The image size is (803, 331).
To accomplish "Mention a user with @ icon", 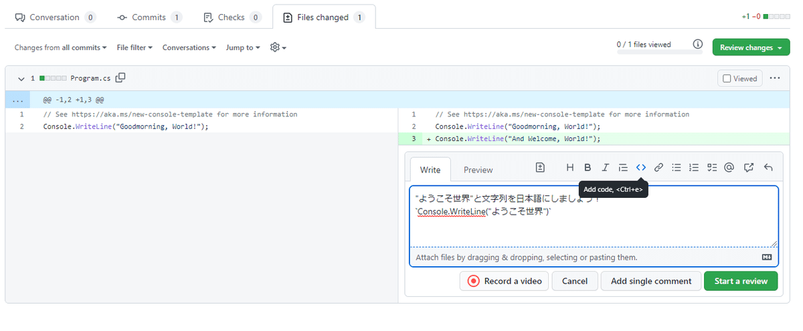I will point(729,168).
